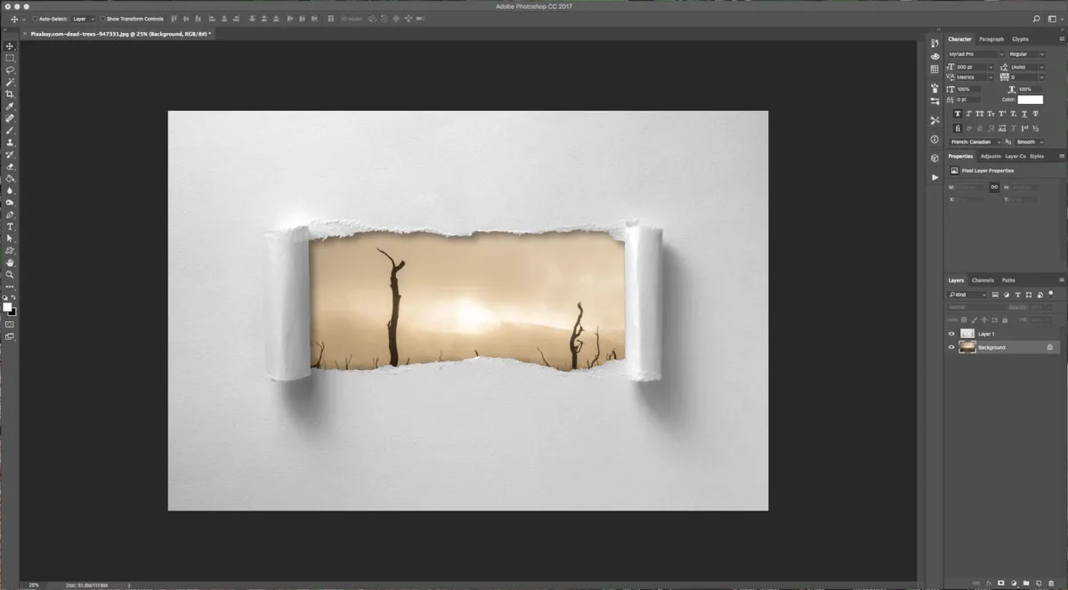The image size is (1068, 590).
Task: Open the Character panel menu icon
Action: click(x=1061, y=39)
